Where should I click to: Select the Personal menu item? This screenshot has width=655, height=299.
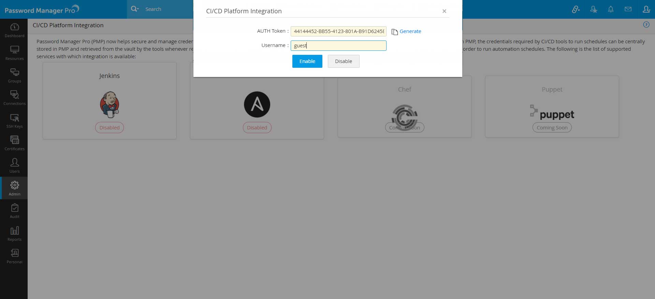tap(14, 256)
